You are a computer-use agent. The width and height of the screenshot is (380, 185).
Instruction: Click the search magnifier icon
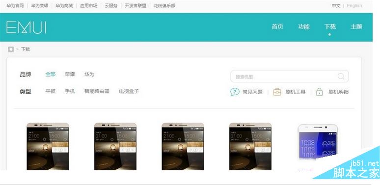click(x=341, y=77)
